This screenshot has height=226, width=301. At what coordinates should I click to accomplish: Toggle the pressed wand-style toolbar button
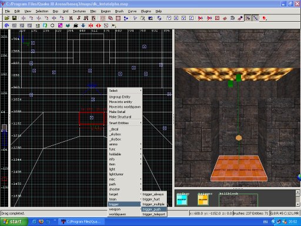(x=248, y=18)
